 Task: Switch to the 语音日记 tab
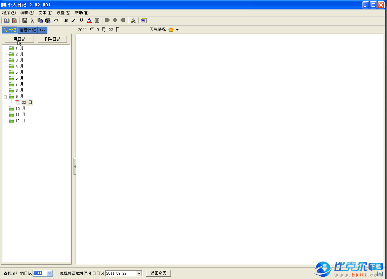pos(28,30)
